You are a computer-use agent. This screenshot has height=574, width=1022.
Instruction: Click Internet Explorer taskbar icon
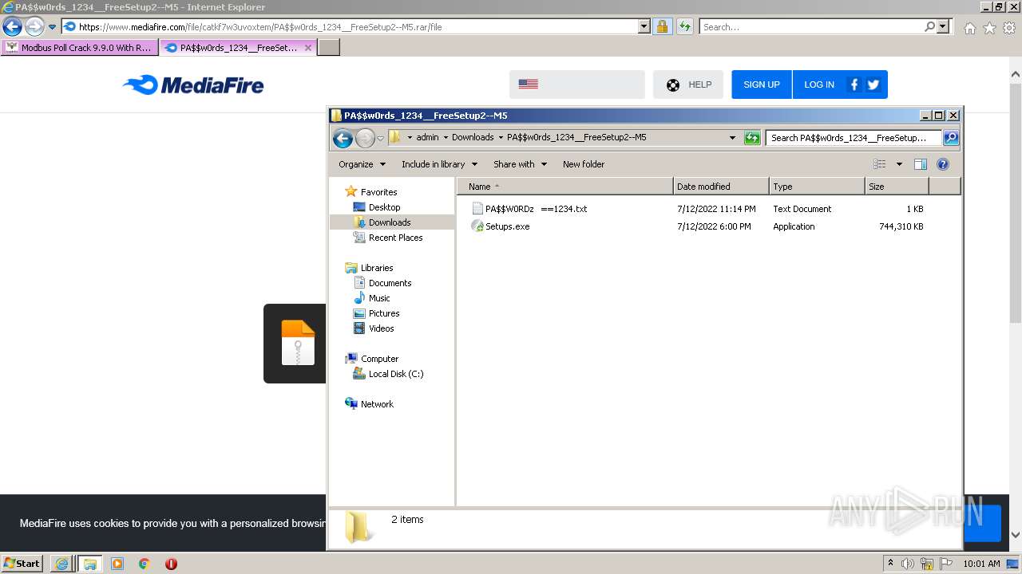tap(62, 564)
